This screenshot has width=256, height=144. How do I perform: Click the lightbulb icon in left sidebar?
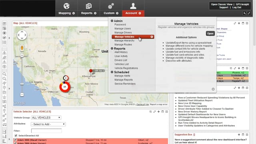4,111
